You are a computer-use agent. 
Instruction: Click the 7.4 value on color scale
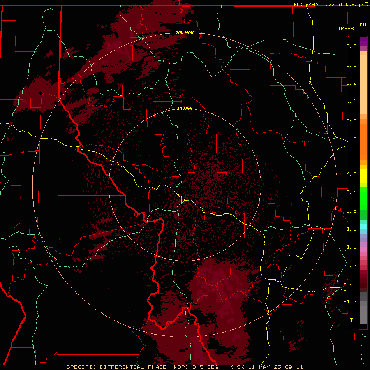(x=351, y=101)
